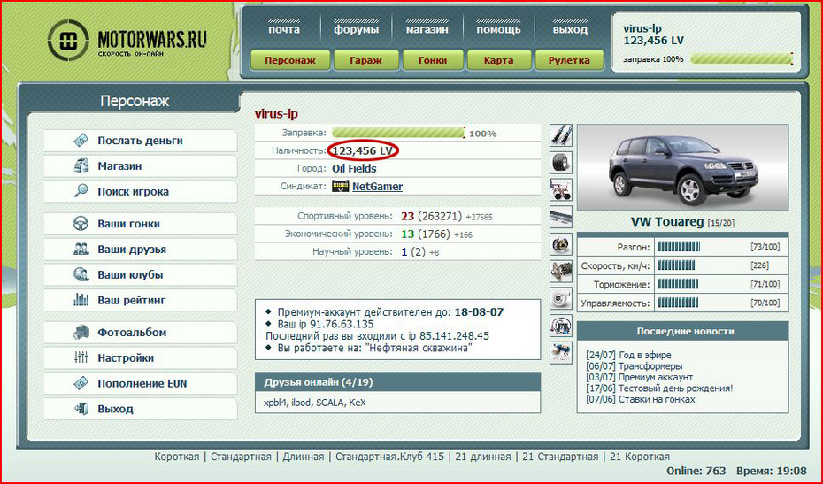Click the NetGamer syndicate emblem icon
This screenshot has width=823, height=484.
[340, 186]
